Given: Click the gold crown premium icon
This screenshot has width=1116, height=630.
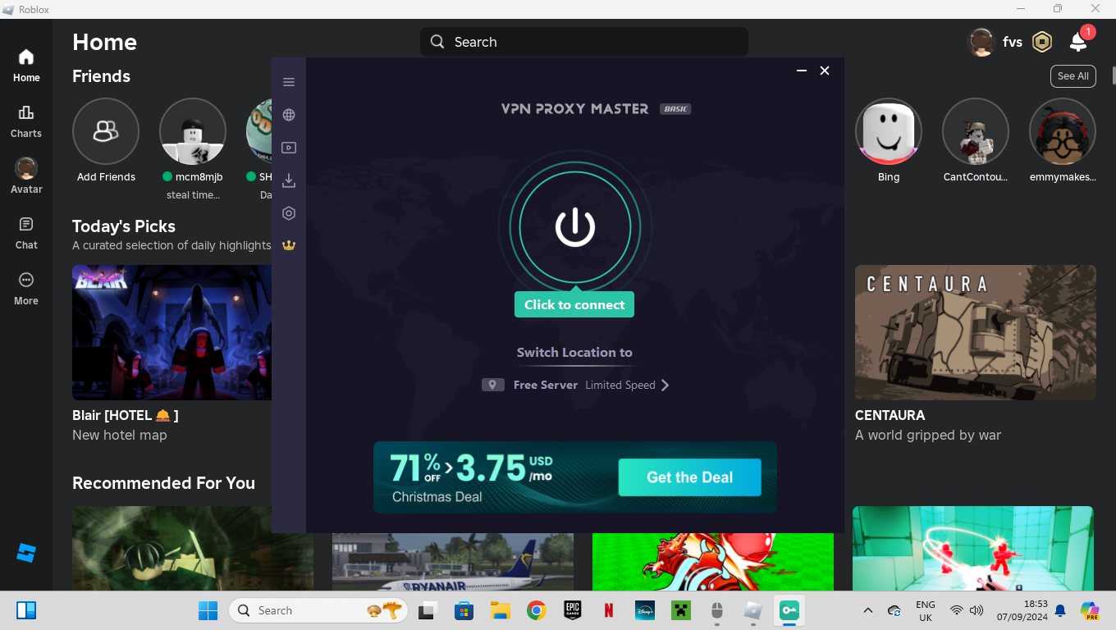Looking at the screenshot, I should [x=289, y=244].
